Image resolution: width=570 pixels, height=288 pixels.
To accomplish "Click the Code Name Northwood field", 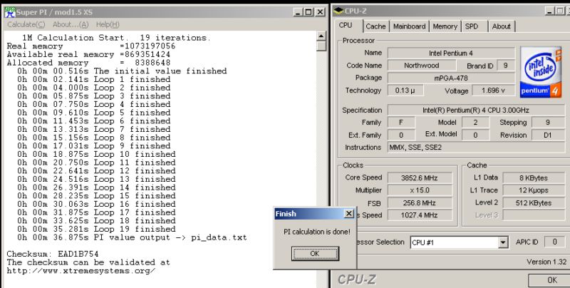I will [x=422, y=66].
